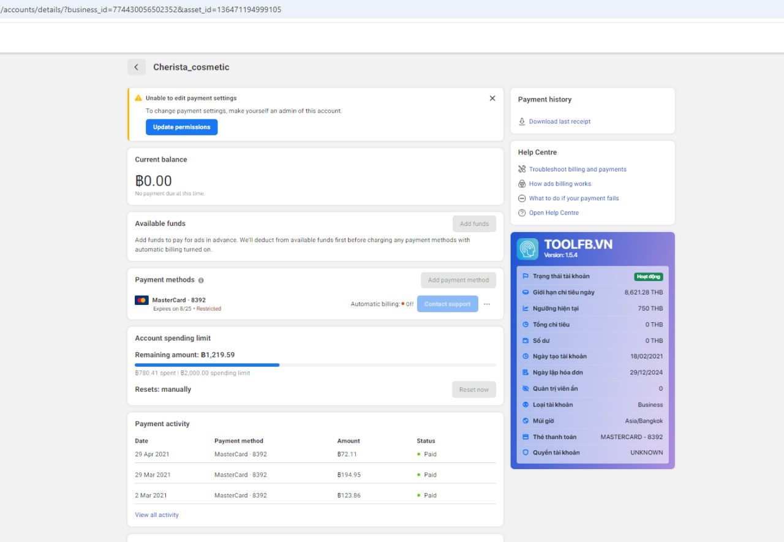Click card icon beside Thẻ thanh toán
This screenshot has width=784, height=542.
[x=526, y=437]
